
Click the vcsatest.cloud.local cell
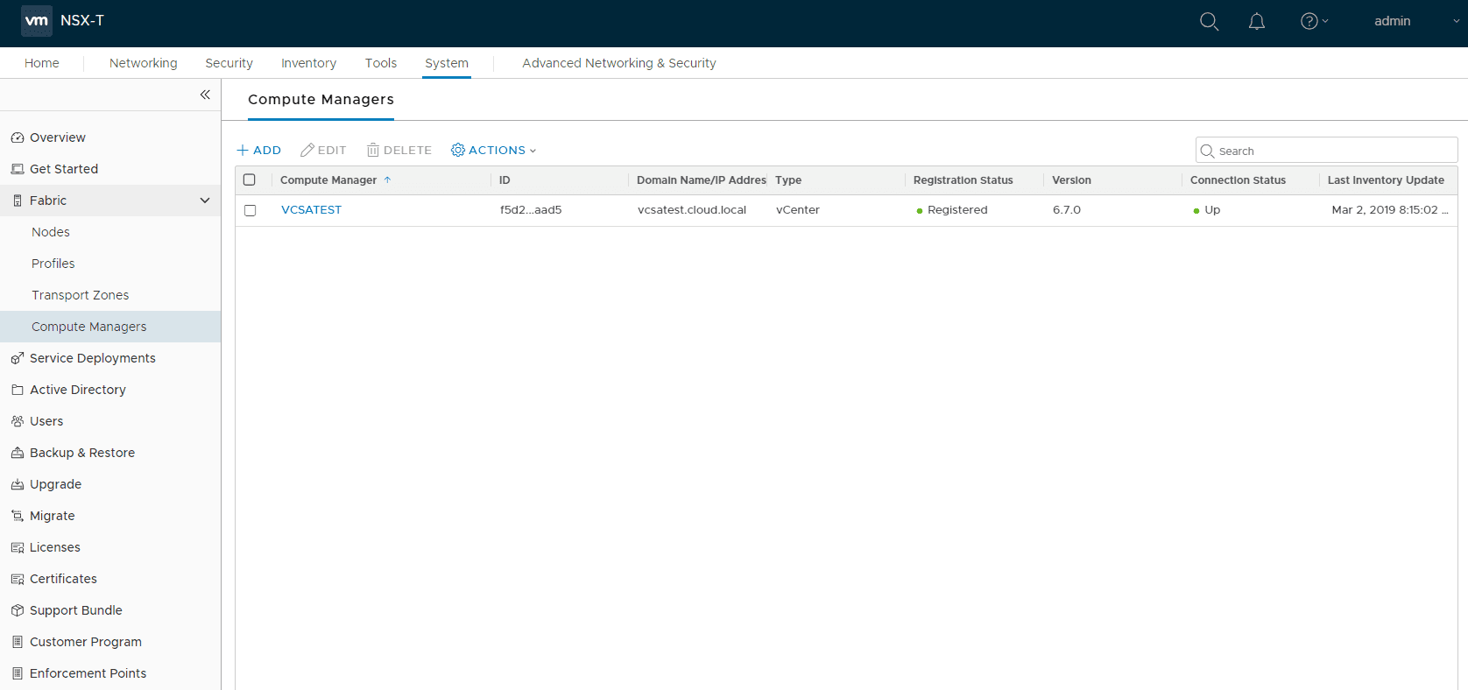click(692, 210)
